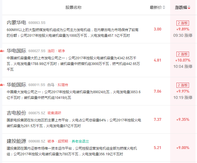Click change value +9.00%
Screen dimensions: 197x163
click(x=183, y=148)
